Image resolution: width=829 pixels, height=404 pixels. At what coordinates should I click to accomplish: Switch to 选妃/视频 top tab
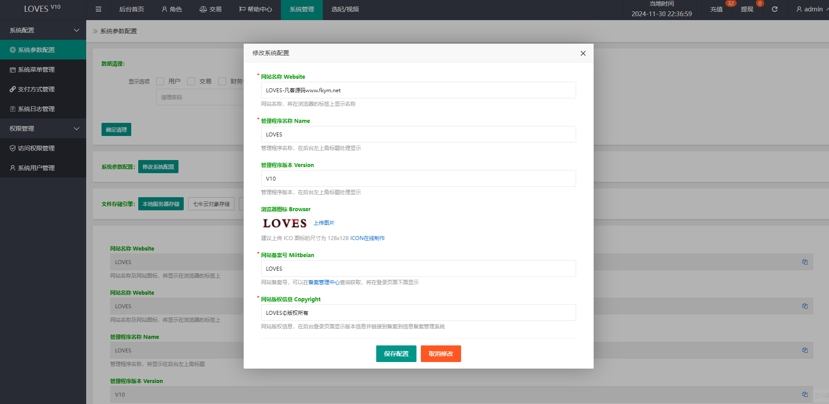point(345,9)
